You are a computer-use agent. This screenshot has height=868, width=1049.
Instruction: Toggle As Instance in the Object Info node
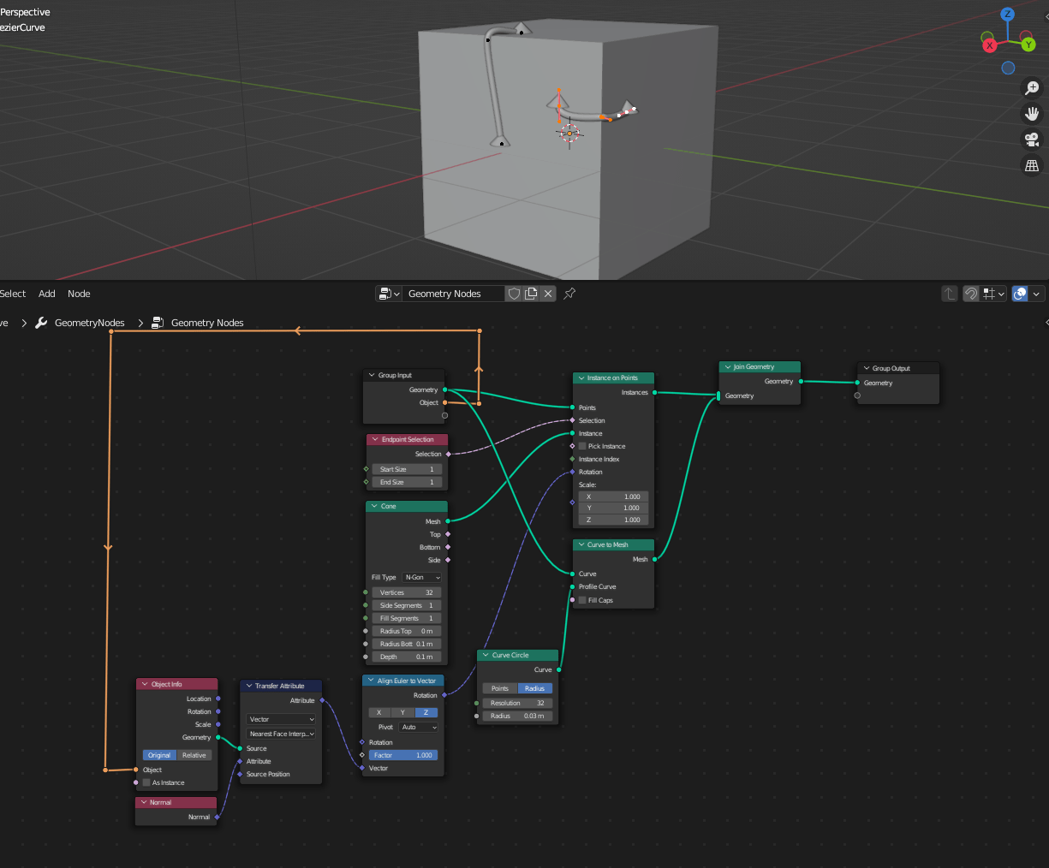146,782
